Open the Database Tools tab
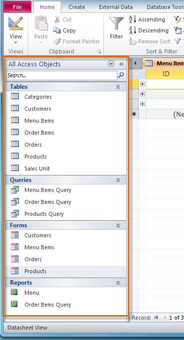The image size is (184, 340). [x=166, y=7]
